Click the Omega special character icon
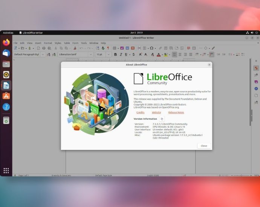Screen dimensions: 260x207 point(151,48)
